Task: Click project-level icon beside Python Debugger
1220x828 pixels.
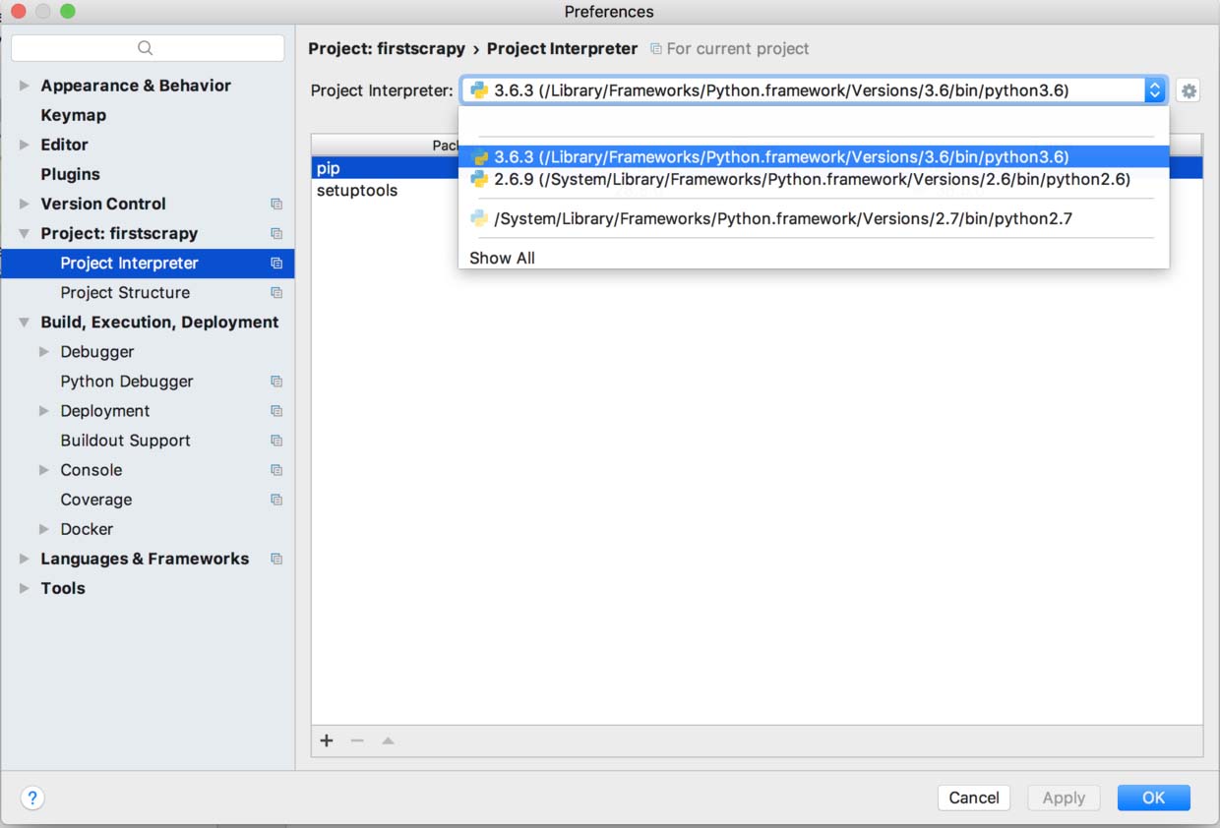Action: (x=276, y=382)
